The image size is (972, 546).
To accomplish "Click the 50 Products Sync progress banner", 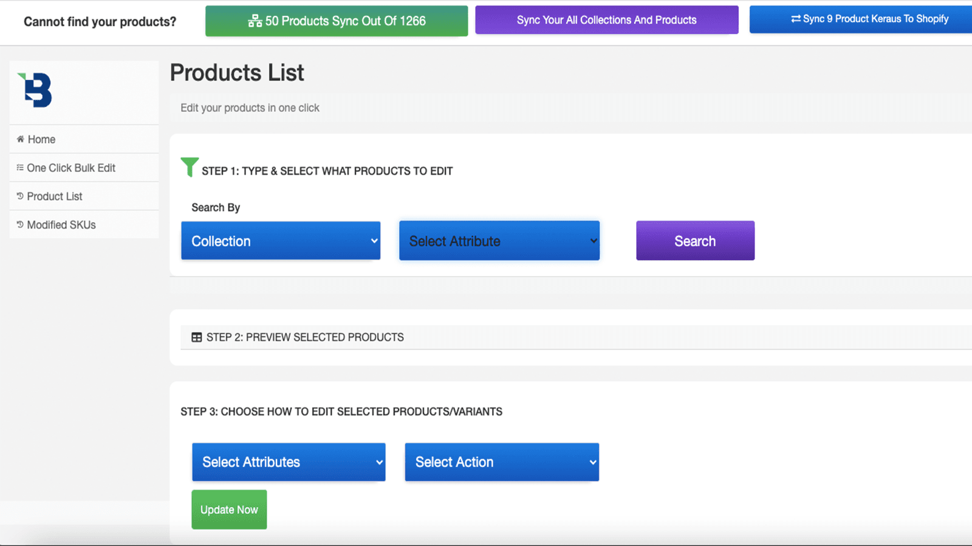I will tap(337, 20).
